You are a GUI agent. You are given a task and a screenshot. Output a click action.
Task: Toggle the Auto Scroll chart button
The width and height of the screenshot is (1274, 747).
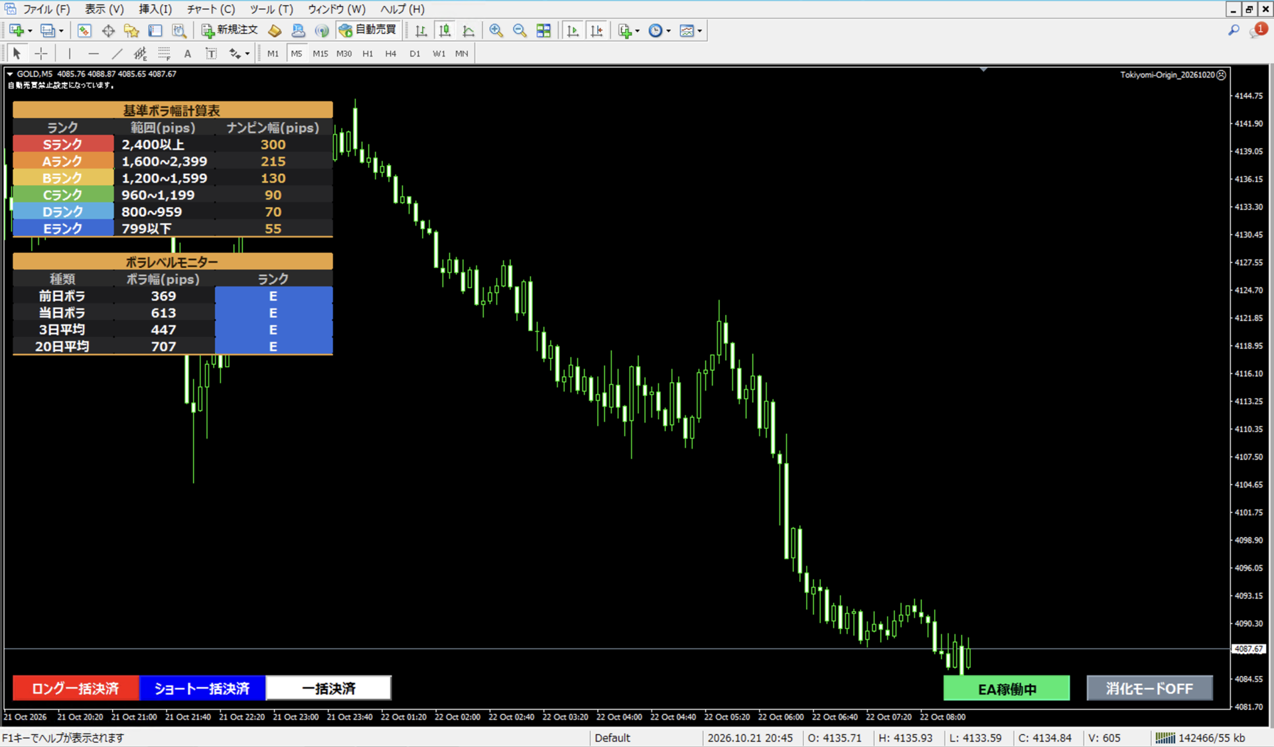point(573,31)
